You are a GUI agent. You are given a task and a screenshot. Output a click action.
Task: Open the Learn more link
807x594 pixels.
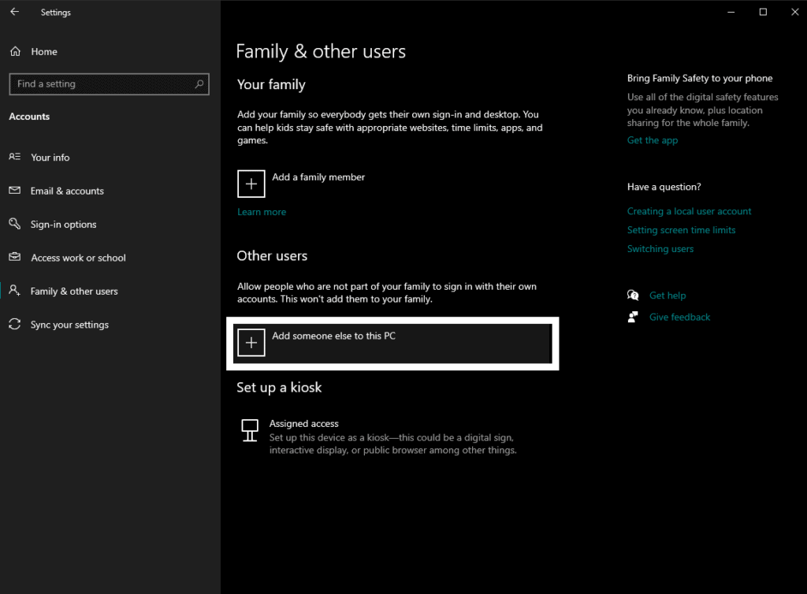click(x=261, y=211)
